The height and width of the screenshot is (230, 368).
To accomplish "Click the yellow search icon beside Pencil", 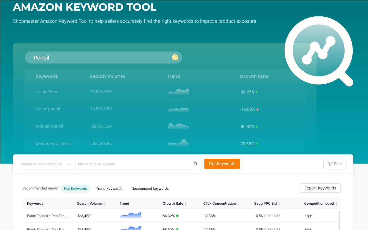I will 175,57.
